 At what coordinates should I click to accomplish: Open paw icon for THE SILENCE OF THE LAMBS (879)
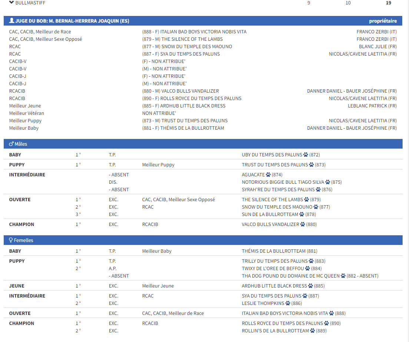[307, 199]
